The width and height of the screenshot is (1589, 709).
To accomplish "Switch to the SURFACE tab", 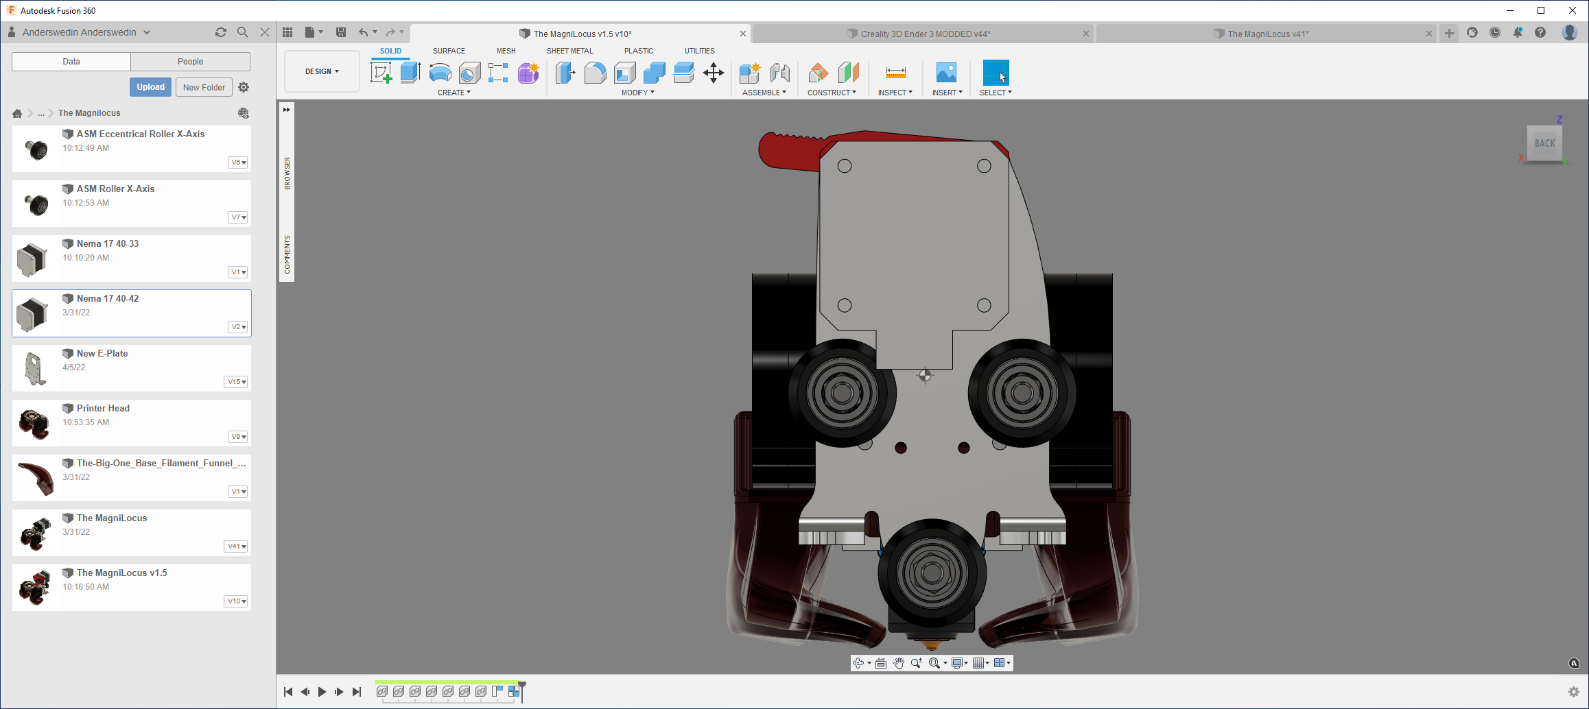I will click(x=449, y=51).
